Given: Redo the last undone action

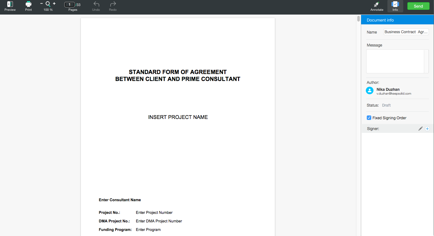Looking at the screenshot, I should coord(113,6).
